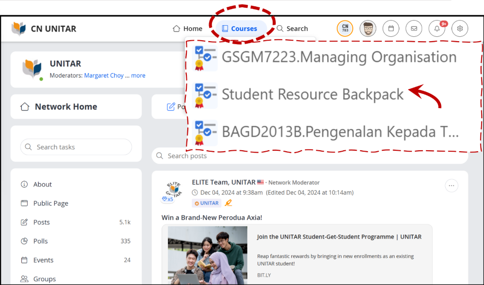Viewport: 484px width, 285px height.
Task: Click the Student Resource Backpack course icon
Action: tap(205, 95)
